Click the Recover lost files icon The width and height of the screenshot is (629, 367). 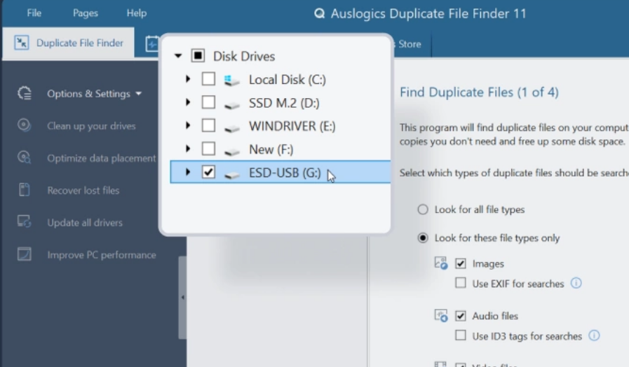pyautogui.click(x=24, y=190)
